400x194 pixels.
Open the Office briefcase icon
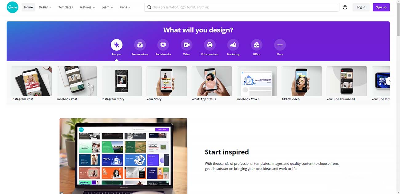point(257,45)
